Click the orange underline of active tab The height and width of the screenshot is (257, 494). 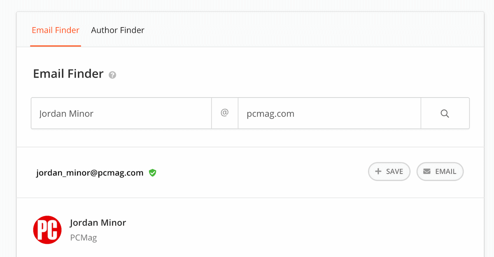[x=56, y=46]
